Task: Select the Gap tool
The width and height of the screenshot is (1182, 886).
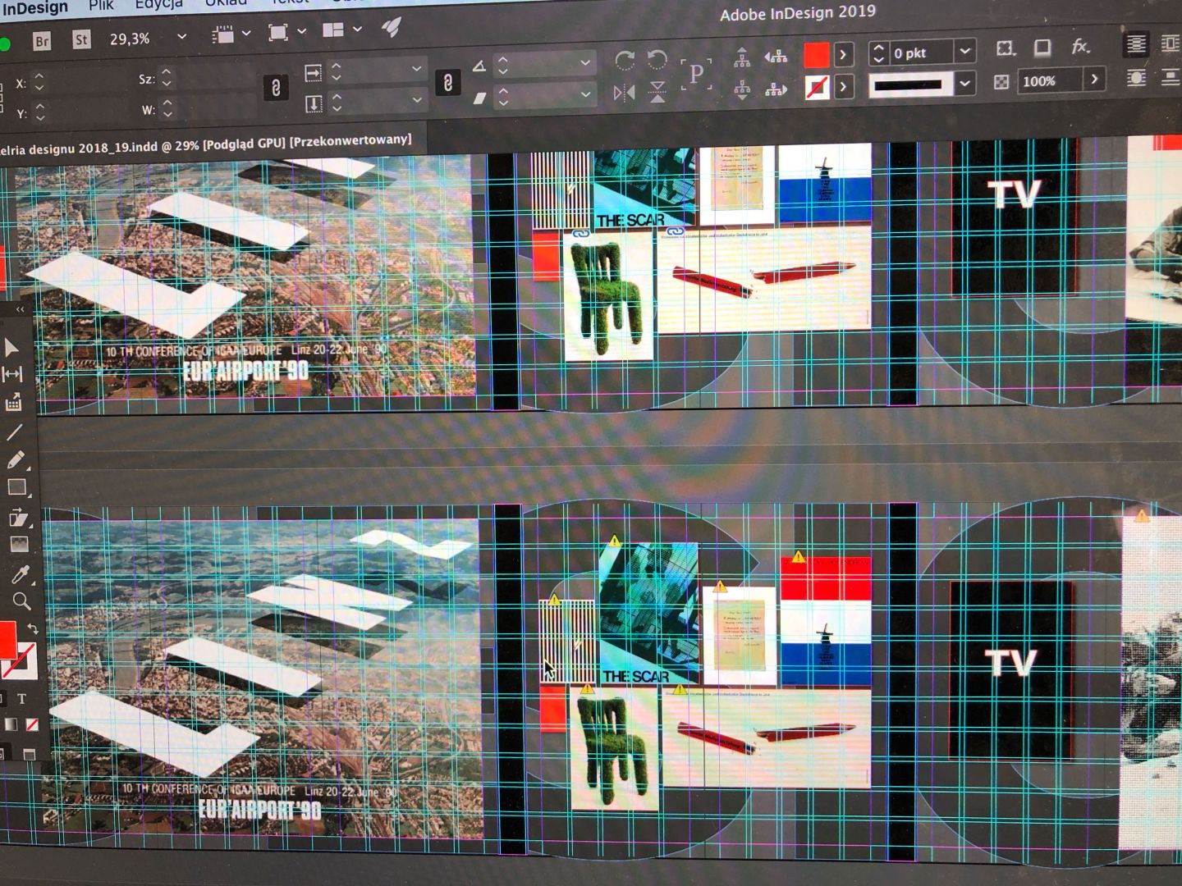Action: [x=12, y=375]
